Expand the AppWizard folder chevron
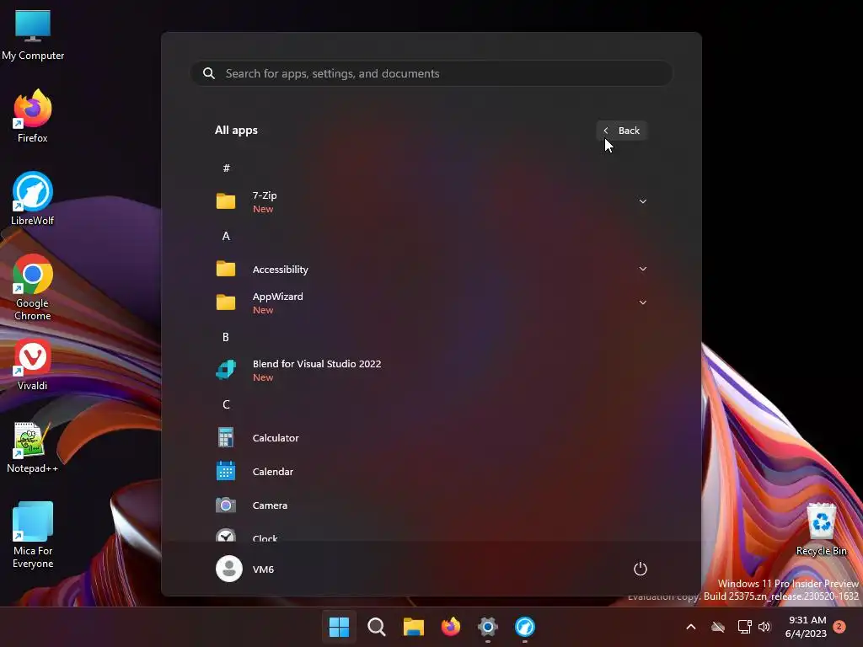Screen dimensions: 863x647 tap(643, 302)
